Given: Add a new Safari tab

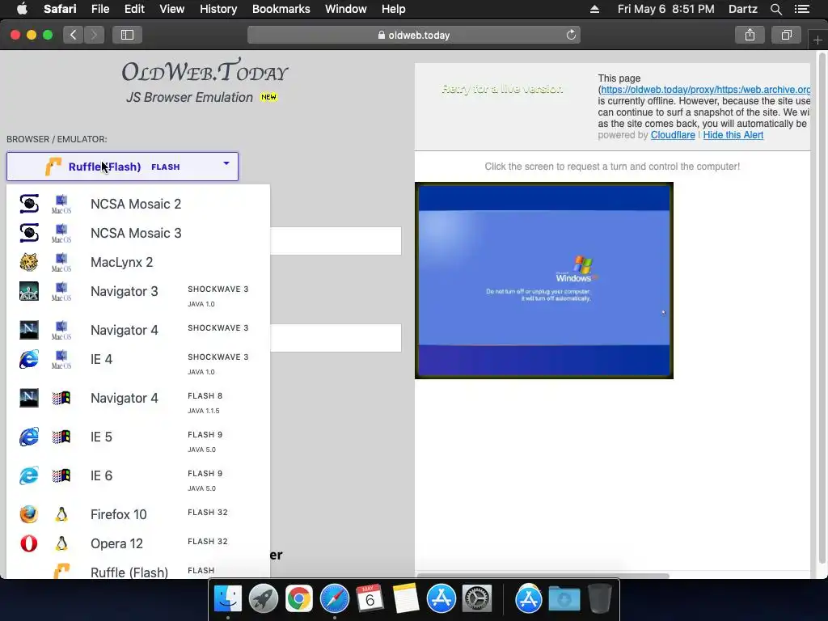Looking at the screenshot, I should (817, 40).
